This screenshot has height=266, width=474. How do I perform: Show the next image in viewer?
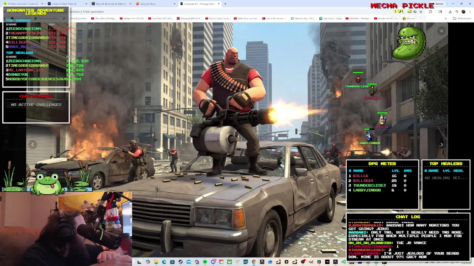click(441, 144)
